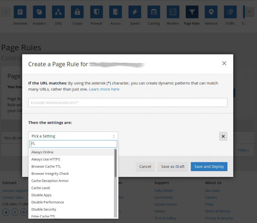Select Cache Level option
257x223 pixels.
pyautogui.click(x=72, y=188)
